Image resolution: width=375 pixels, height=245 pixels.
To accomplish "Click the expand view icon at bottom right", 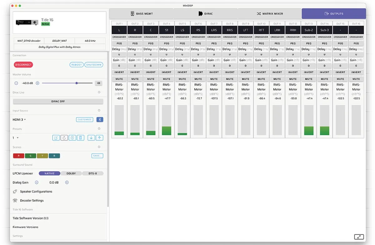I will 359,237.
